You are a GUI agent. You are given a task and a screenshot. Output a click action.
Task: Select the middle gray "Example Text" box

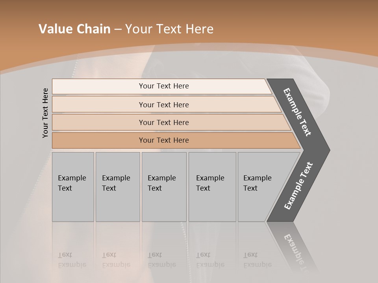[x=164, y=187]
